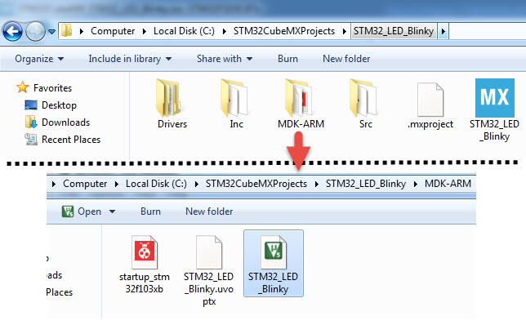Viewport: 526px width, 325px height.
Task: Select the STM32_LED_Blinky.uvoptx file
Action: [208, 270]
